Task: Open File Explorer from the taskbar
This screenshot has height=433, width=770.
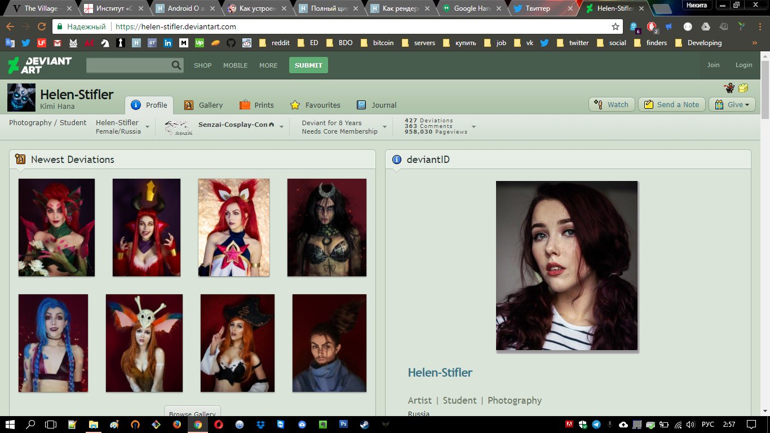Action: point(93,424)
